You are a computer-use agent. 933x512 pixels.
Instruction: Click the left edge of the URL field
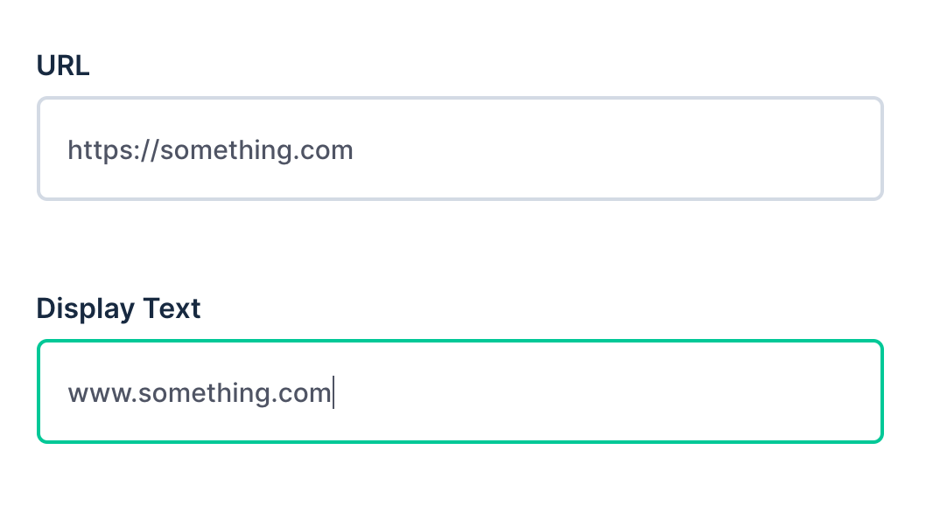coord(40,149)
